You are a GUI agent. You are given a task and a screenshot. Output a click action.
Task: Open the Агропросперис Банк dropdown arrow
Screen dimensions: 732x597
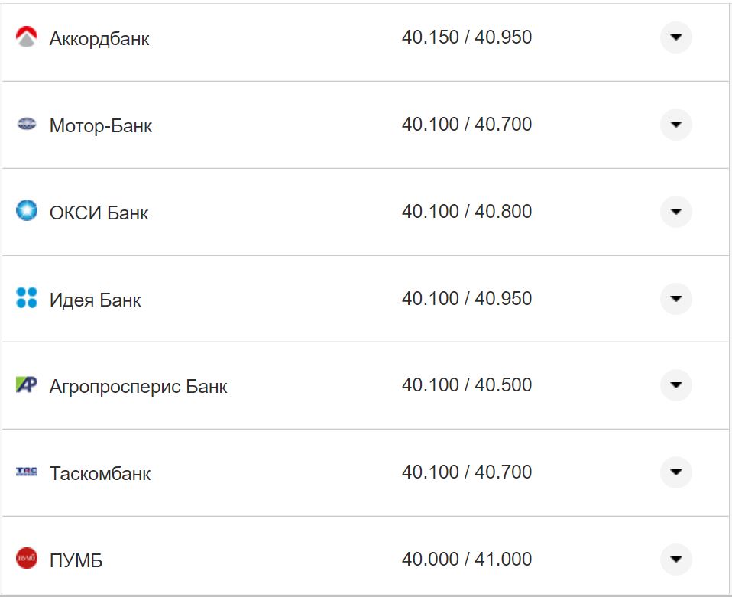(x=675, y=385)
